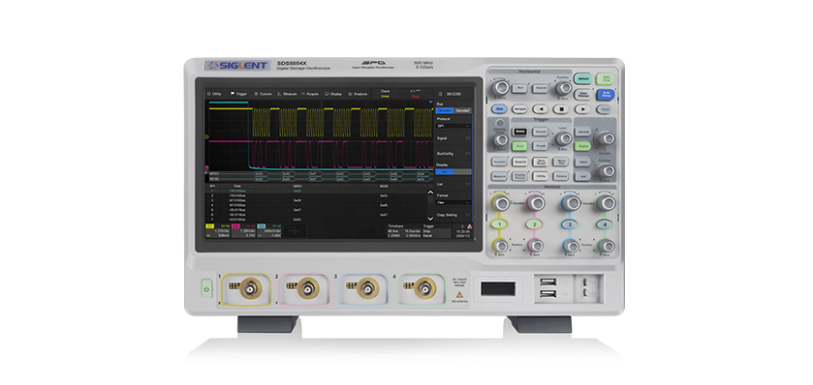Push the channel 4 button
This screenshot has width=813, height=385.
(x=605, y=224)
